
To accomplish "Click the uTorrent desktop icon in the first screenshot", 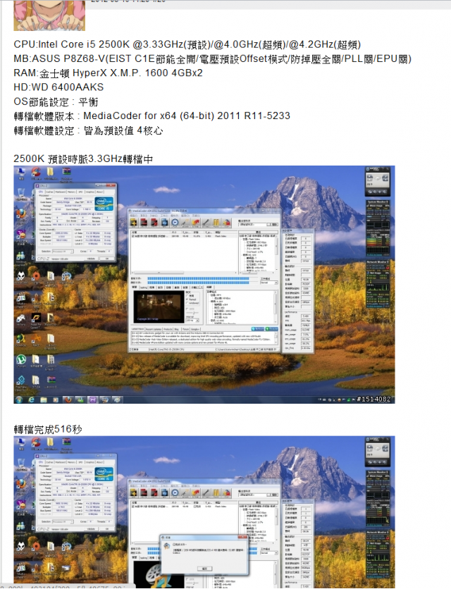I will pyautogui.click(x=20, y=359).
